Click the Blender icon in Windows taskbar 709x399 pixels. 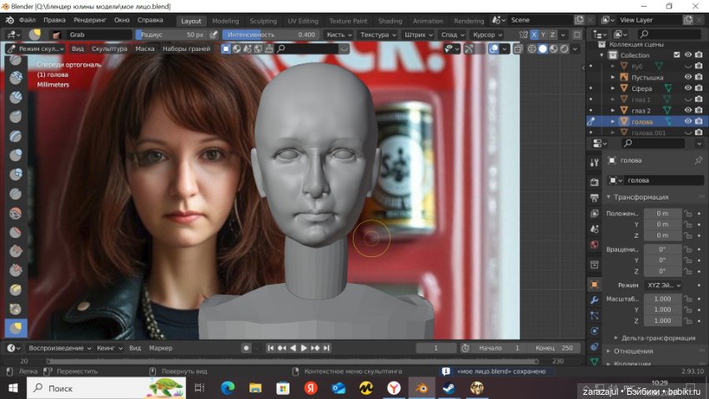421,388
